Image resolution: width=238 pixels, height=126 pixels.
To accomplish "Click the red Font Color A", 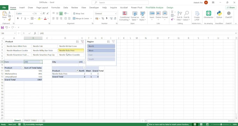I will (x=45, y=18).
